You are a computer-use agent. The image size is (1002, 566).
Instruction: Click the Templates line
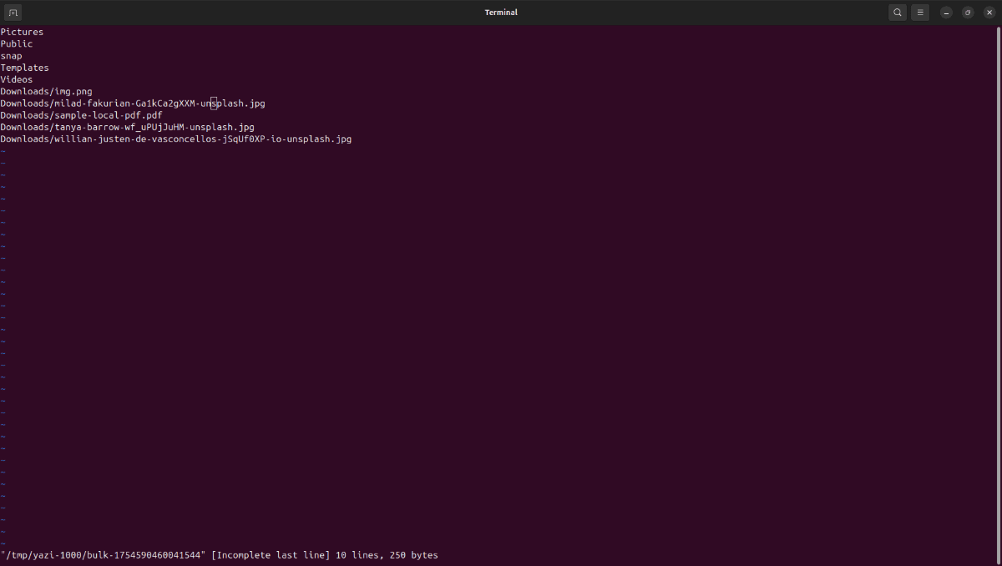click(25, 68)
